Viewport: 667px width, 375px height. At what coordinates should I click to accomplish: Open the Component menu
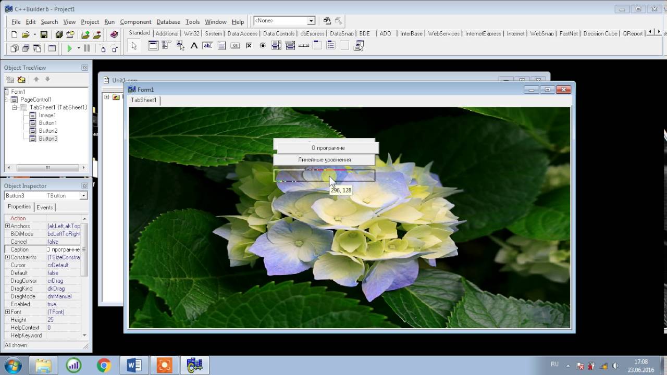pyautogui.click(x=135, y=22)
